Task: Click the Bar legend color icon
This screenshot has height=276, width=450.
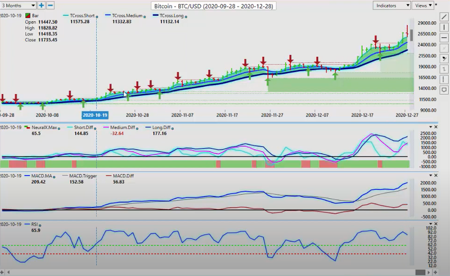Action: 28,16
